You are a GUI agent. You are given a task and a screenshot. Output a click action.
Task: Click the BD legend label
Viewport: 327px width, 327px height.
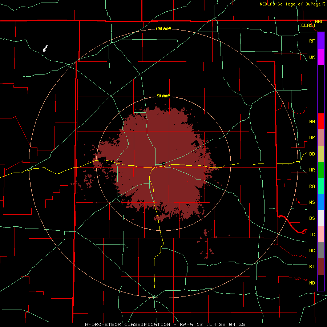point(312,154)
